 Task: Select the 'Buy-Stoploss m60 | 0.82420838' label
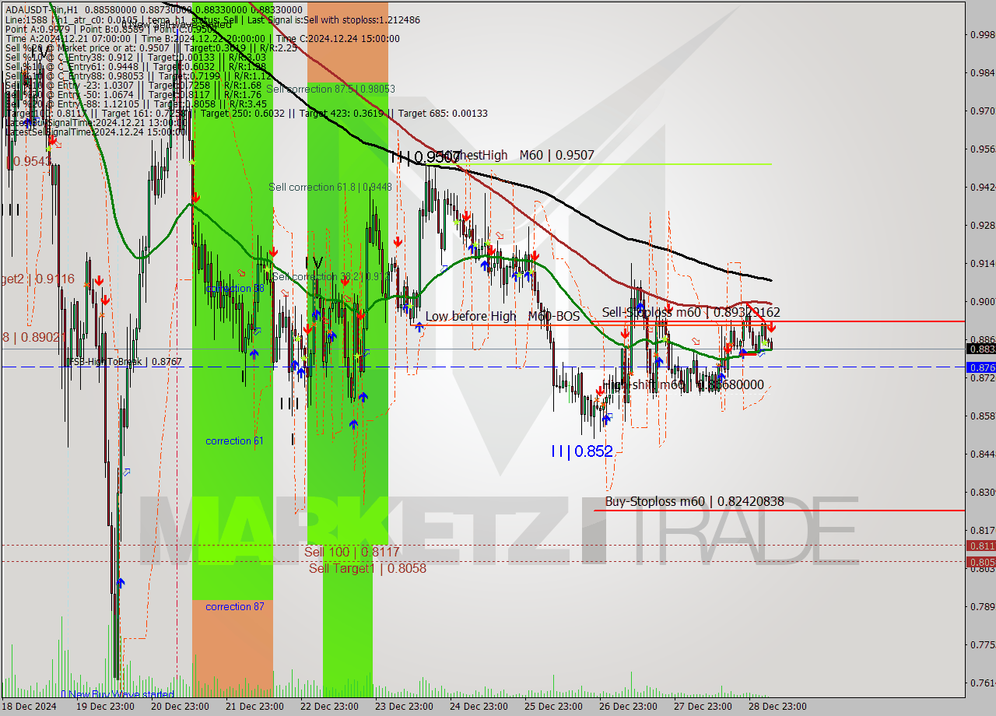coord(694,502)
